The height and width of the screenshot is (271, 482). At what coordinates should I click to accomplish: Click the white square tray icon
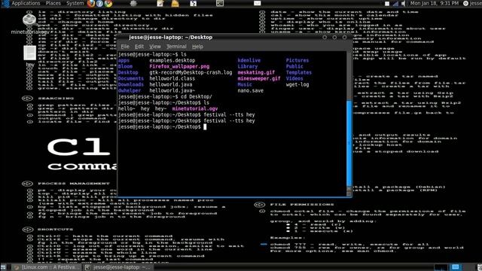(387, 4)
